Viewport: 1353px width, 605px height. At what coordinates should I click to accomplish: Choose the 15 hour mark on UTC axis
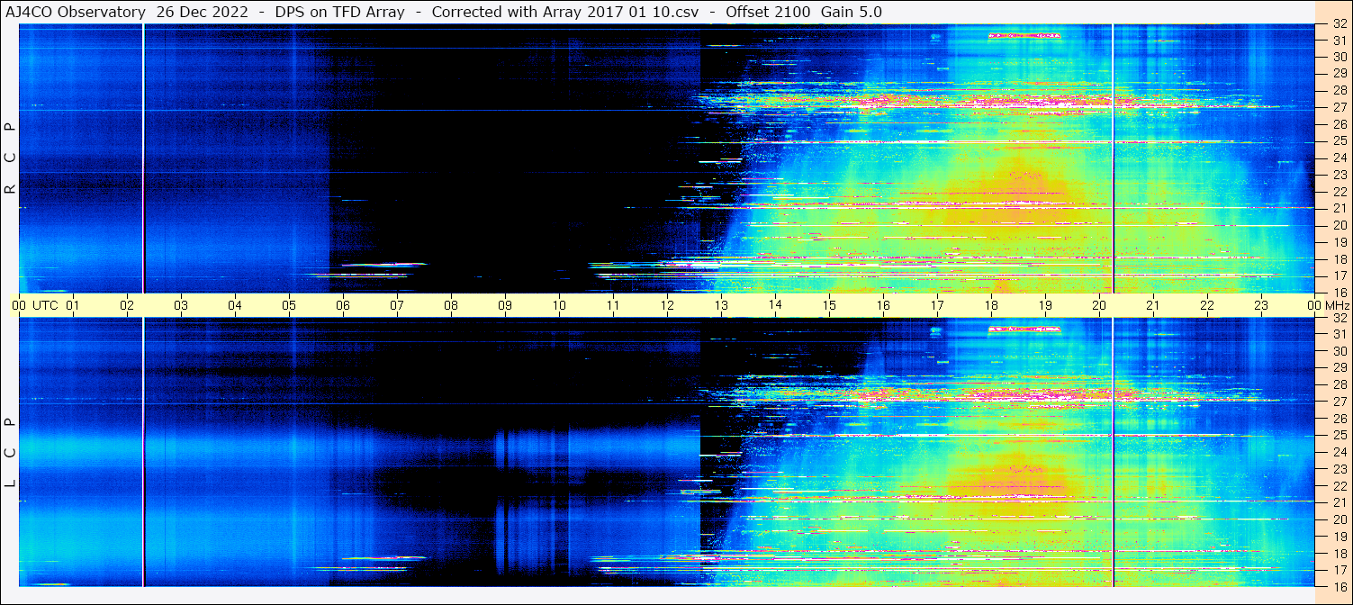tap(829, 305)
